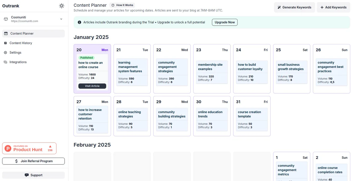Viewport: 352px width, 181px height.
Task: Click the Join Referral Program button
Action: point(33,161)
